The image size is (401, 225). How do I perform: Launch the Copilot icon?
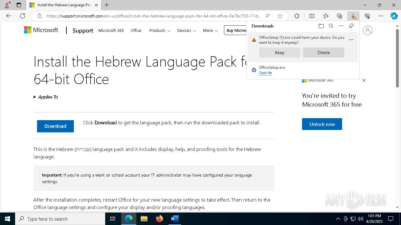(394, 16)
